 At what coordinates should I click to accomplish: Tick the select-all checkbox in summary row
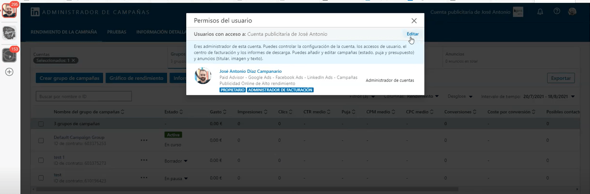tap(41, 124)
